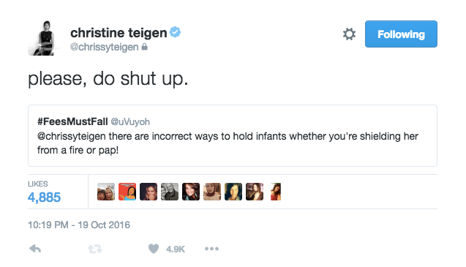Click the christine teigen display name
The height and width of the screenshot is (267, 466).
point(119,33)
